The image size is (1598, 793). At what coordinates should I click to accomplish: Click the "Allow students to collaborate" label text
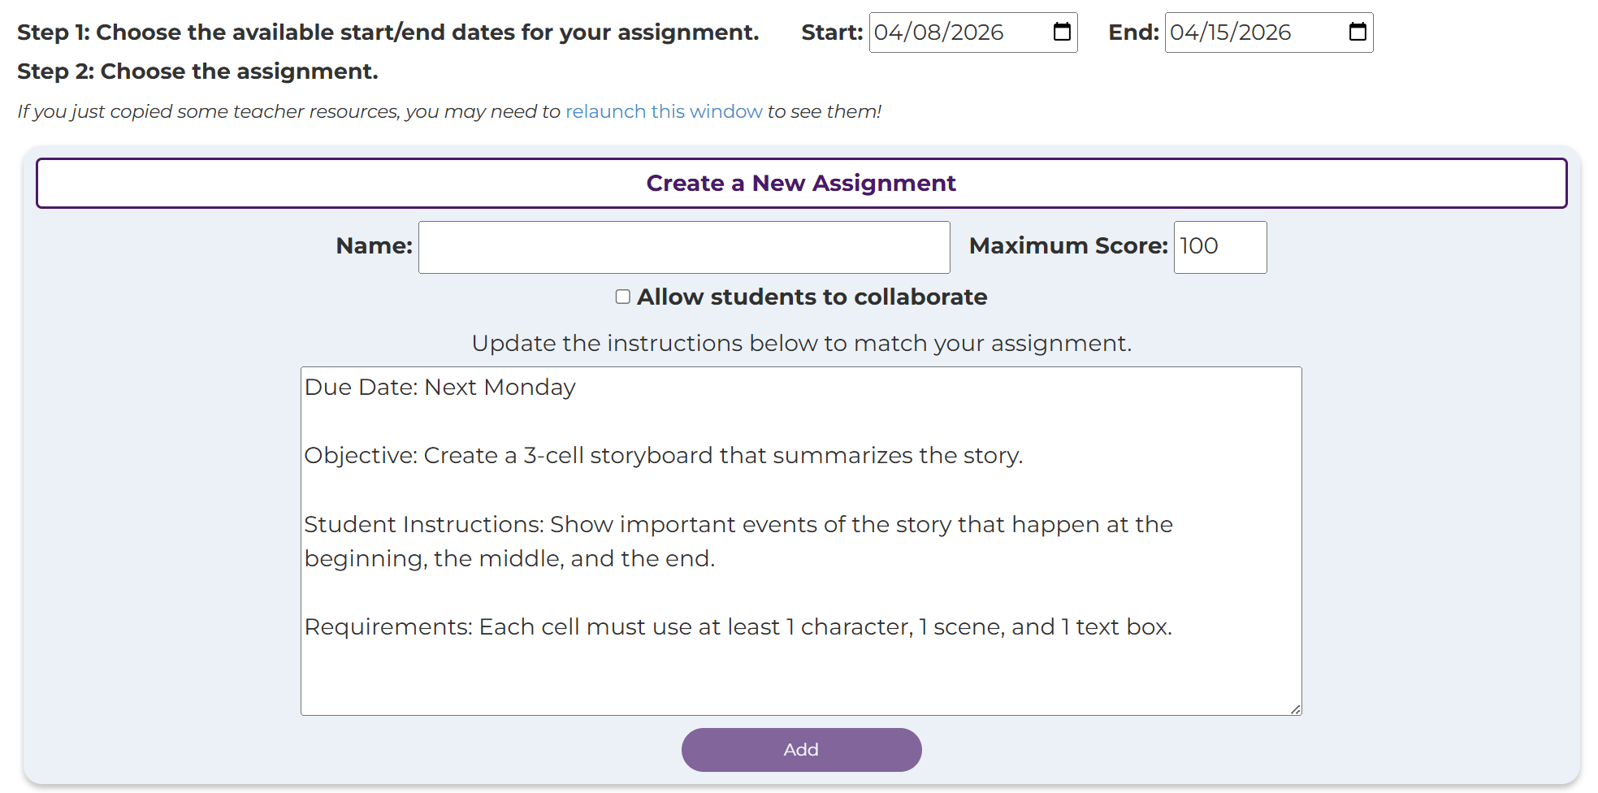coord(812,297)
